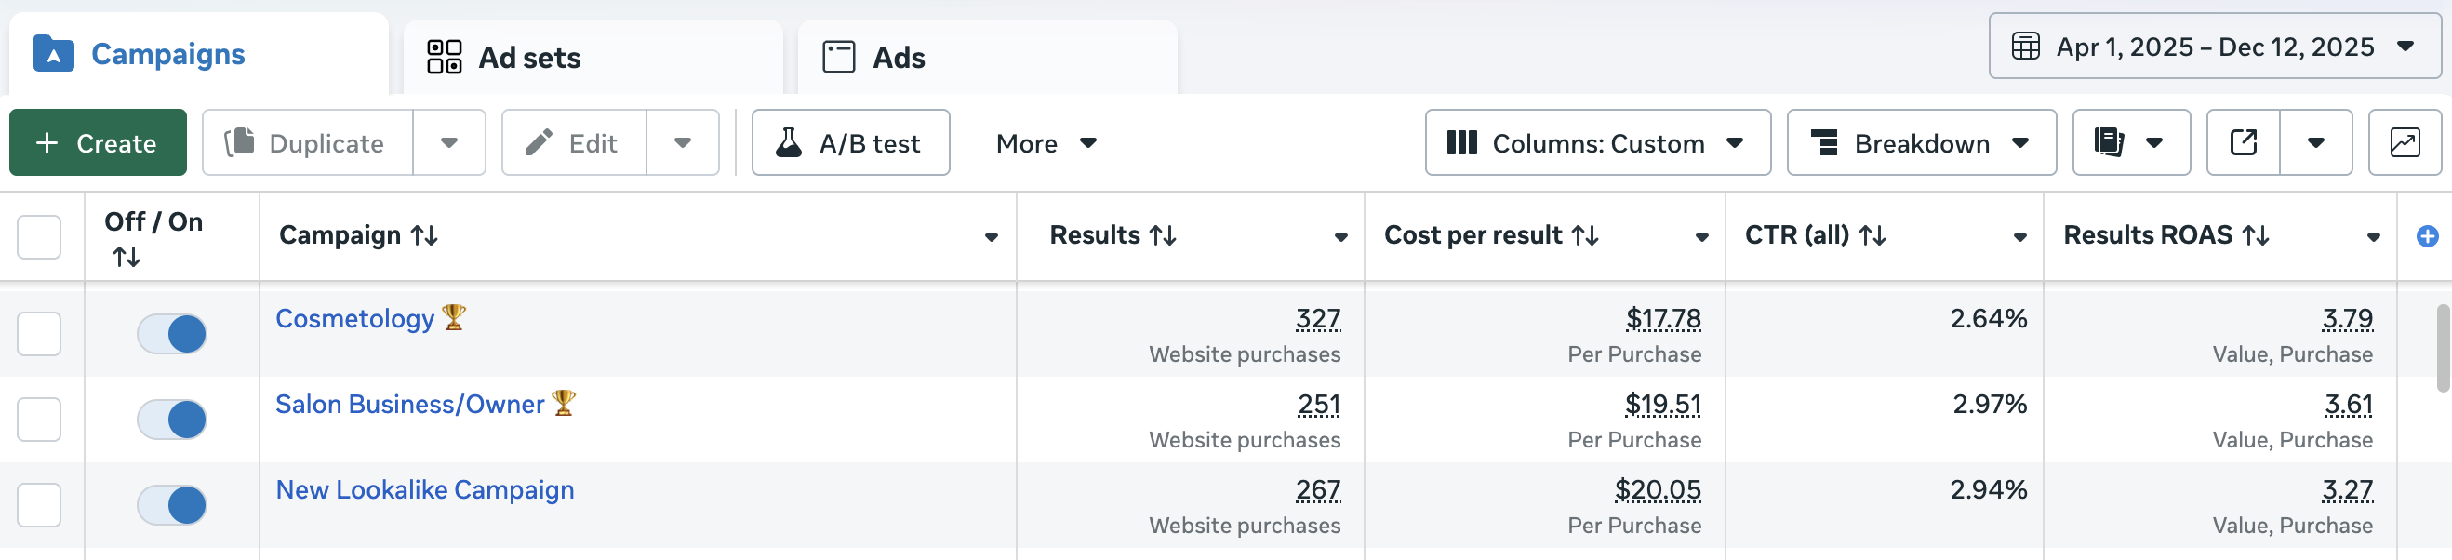Add a column with plus icon
This screenshot has height=560, width=2452.
tap(2426, 236)
